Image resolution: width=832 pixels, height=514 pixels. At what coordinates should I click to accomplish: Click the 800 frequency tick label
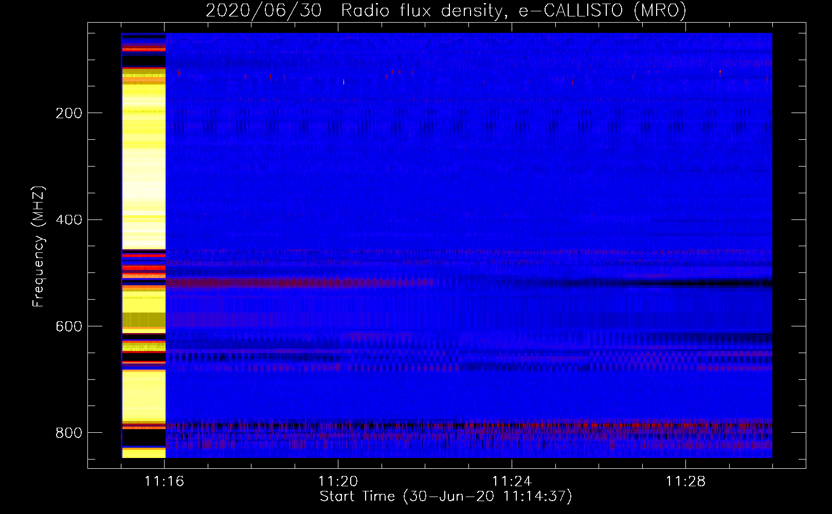[x=68, y=433]
